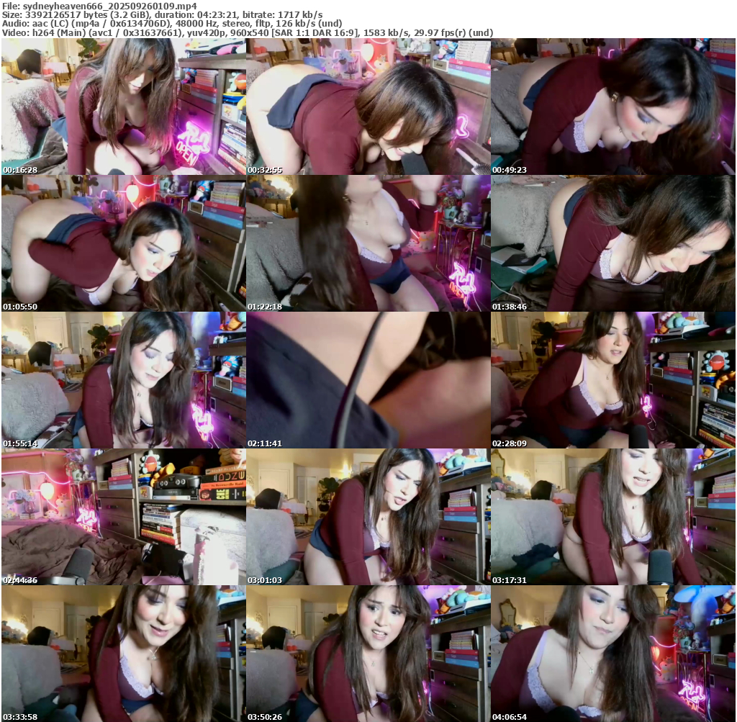Image resolution: width=737 pixels, height=722 pixels.
Task: Click the '29.97 fps(r)' text
Action: (440, 33)
